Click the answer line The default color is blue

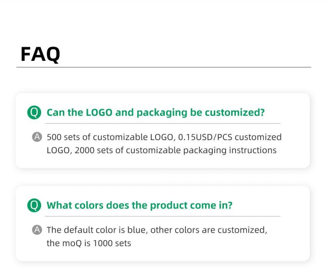157,230
